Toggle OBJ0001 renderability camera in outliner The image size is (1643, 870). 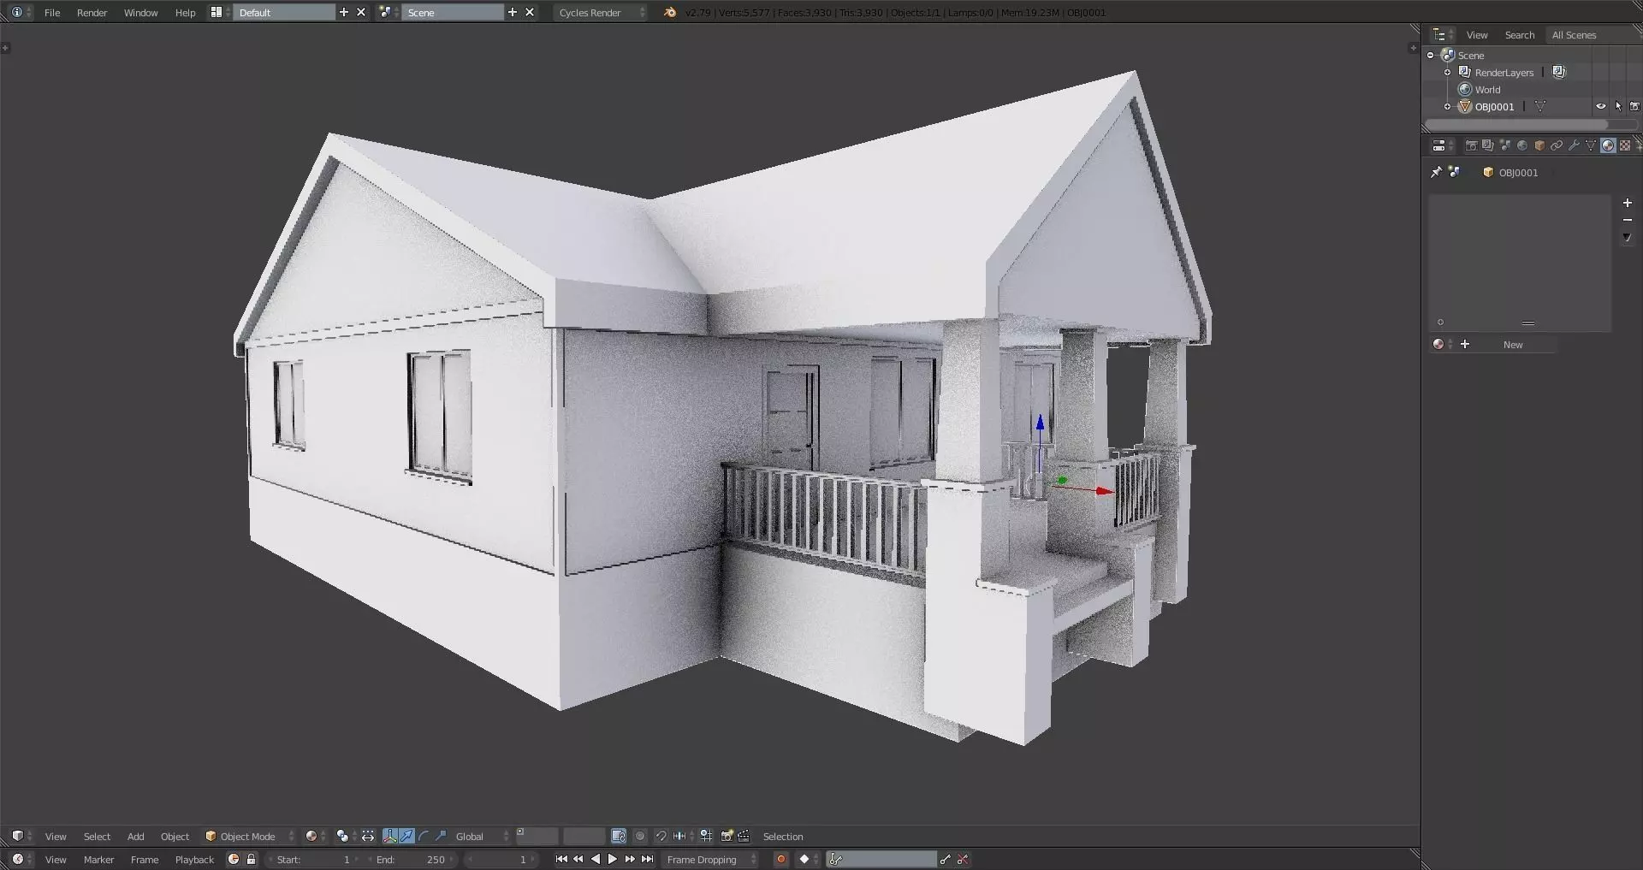pos(1634,106)
